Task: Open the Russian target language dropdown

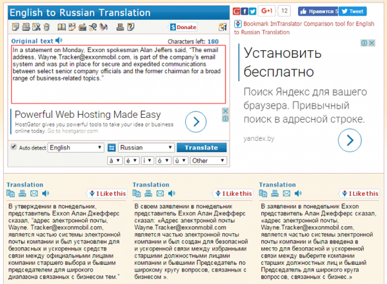Action: tap(146, 147)
